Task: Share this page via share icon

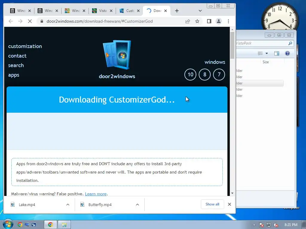Action: (188, 21)
